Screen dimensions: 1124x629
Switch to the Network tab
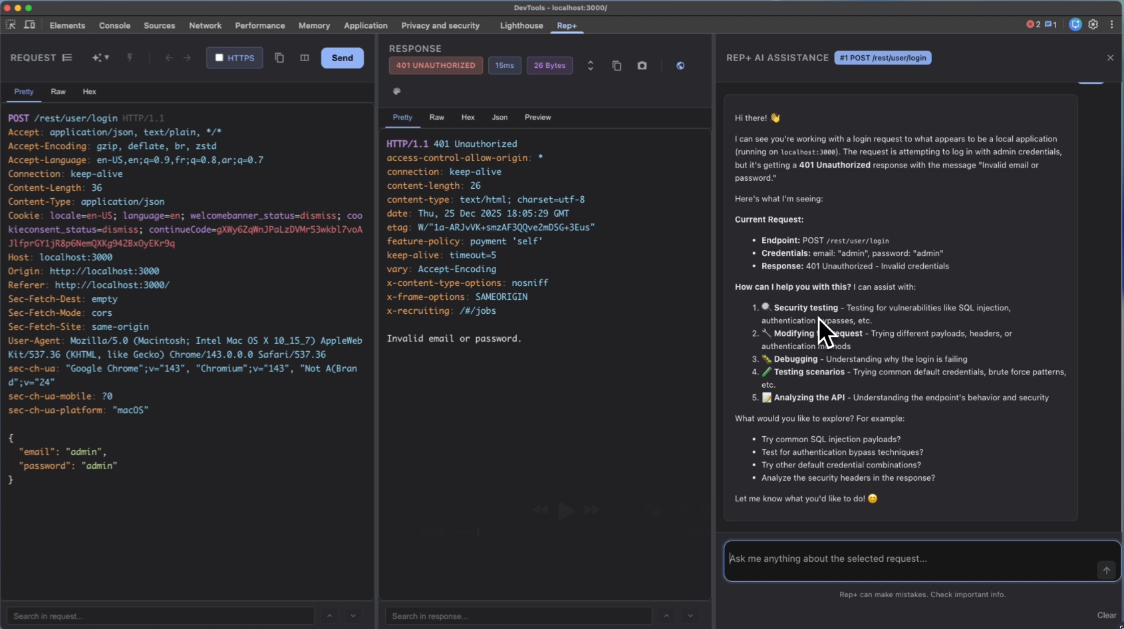[x=205, y=25]
